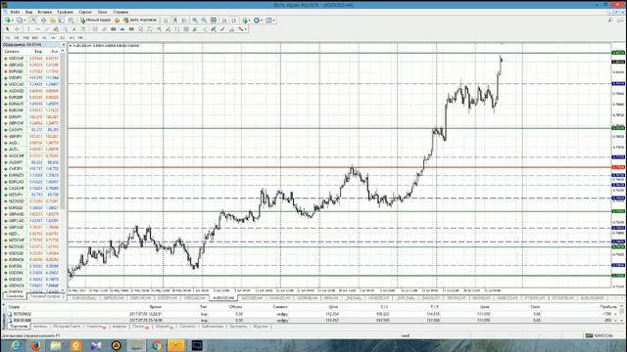Click the Новый ордер button
This screenshot has height=352, width=627.
tap(95, 20)
